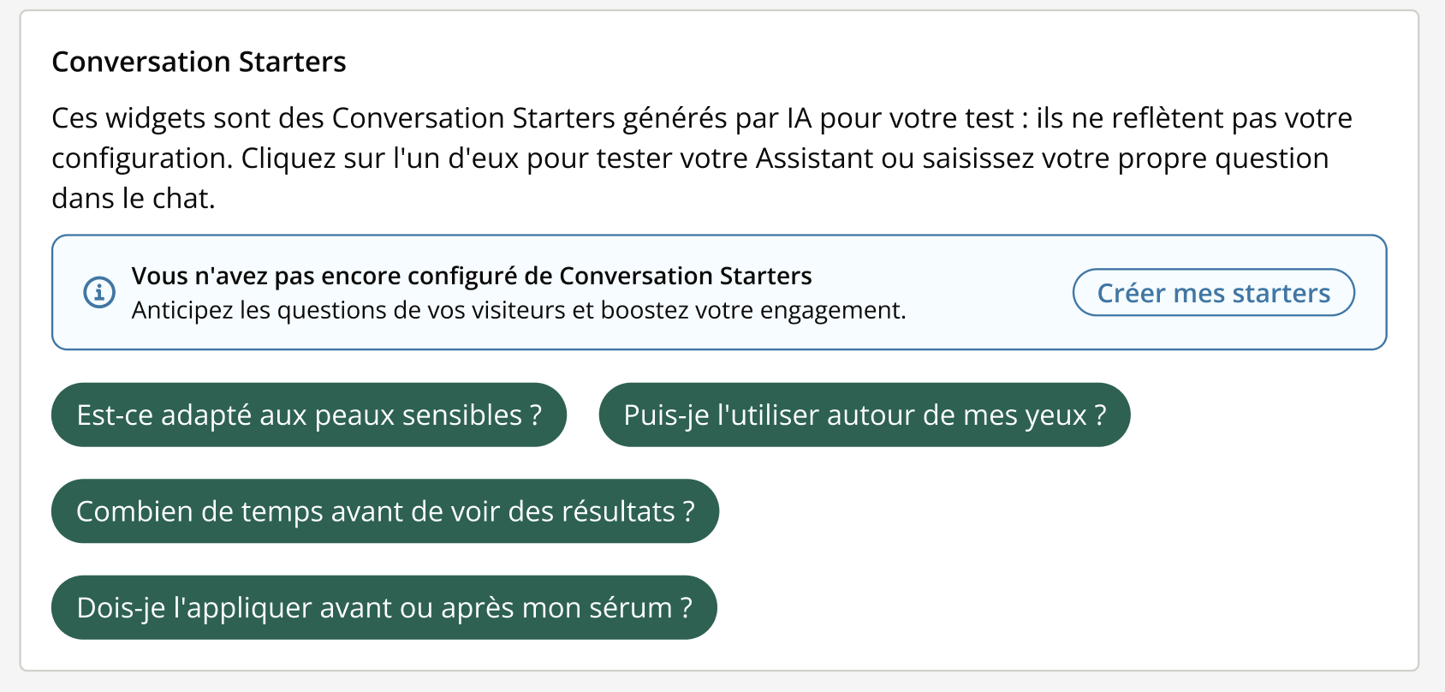
Task: Click the "Conversation Starters" section heading
Action: click(x=199, y=62)
